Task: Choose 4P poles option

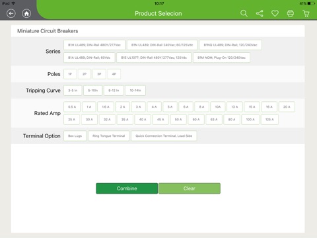Action: pos(114,74)
